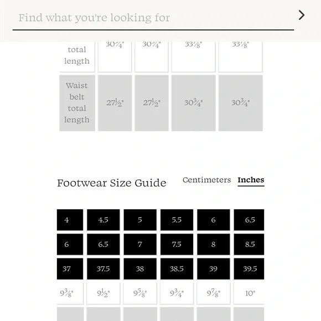Click the search submit arrow icon
The image size is (321, 321).
pos(301,15)
